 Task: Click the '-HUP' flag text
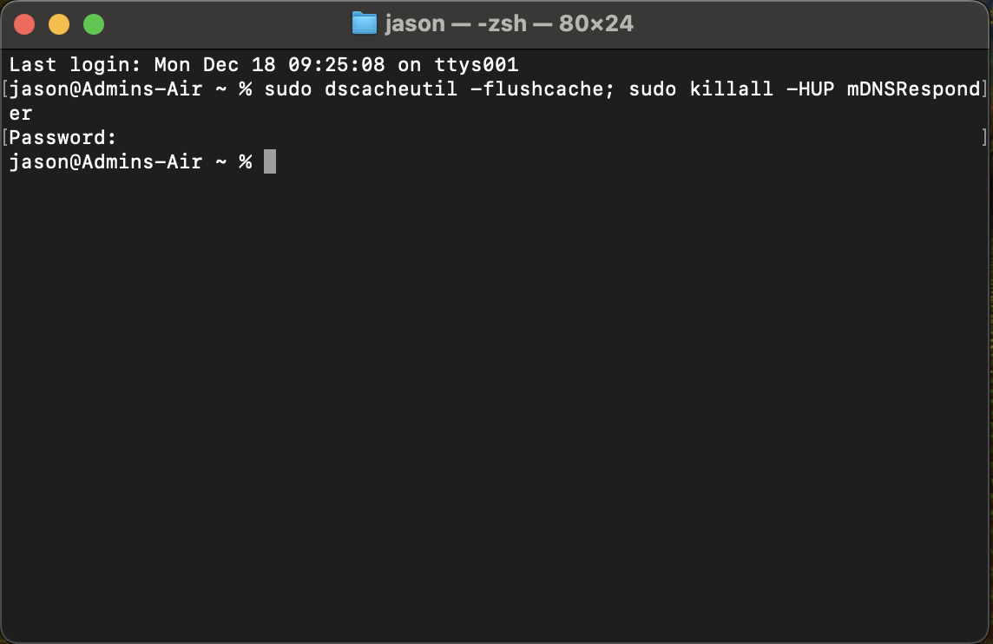pyautogui.click(x=810, y=89)
